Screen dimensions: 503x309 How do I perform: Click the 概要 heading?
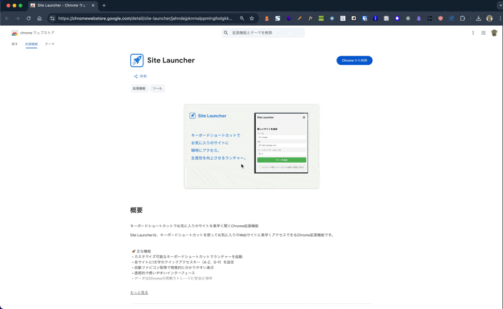coord(136,210)
